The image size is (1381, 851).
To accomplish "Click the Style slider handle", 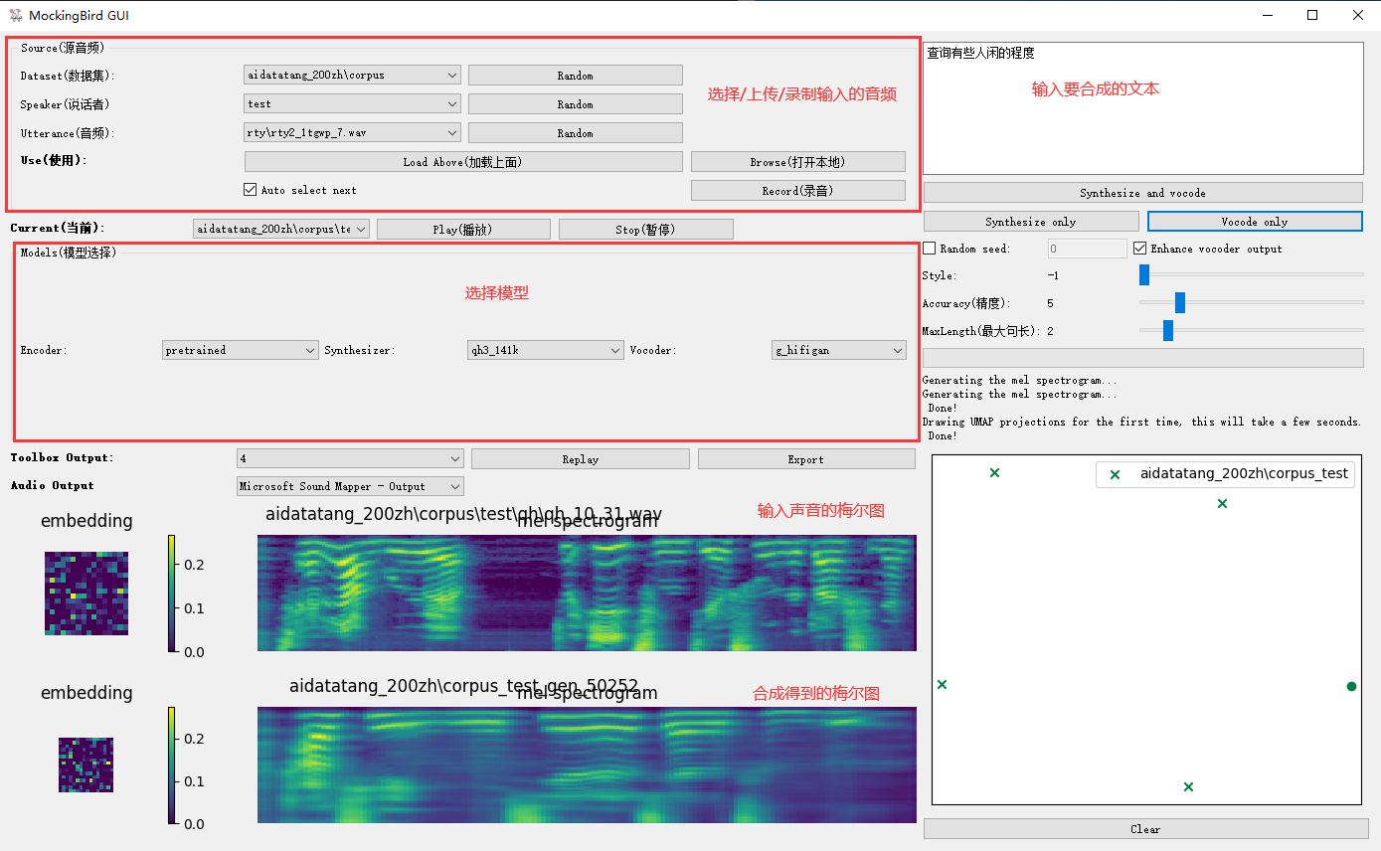I will pos(1144,274).
